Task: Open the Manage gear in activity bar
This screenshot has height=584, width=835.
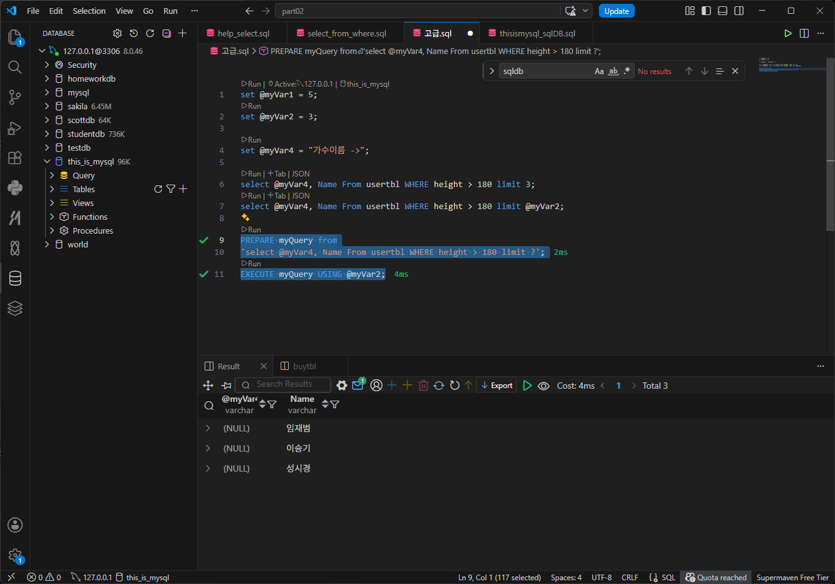Action: [15, 555]
